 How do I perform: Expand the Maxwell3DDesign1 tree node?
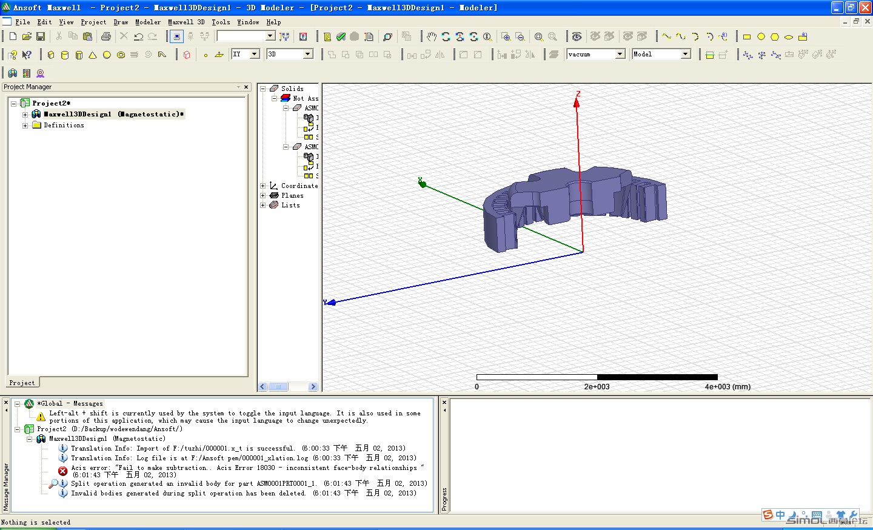pos(25,114)
